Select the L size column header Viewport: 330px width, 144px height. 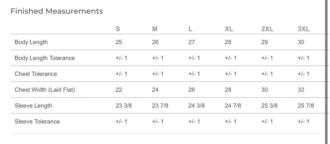(x=190, y=29)
